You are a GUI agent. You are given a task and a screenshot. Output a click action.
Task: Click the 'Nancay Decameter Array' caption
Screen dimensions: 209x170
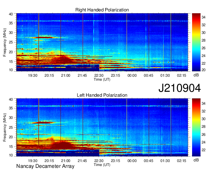[x=45, y=166]
